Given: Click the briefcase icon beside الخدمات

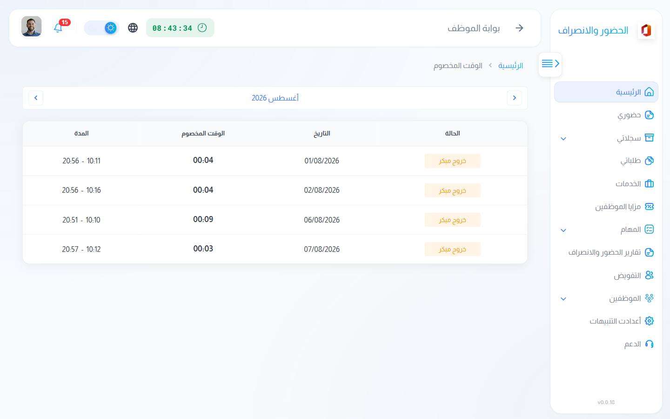Looking at the screenshot, I should (649, 183).
